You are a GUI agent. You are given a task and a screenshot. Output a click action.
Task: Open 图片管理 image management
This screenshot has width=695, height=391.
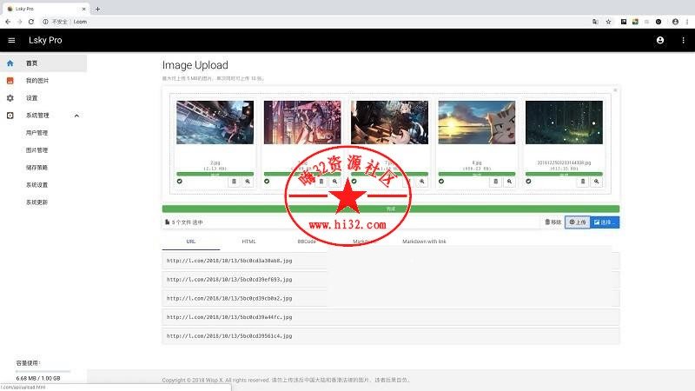(x=36, y=150)
